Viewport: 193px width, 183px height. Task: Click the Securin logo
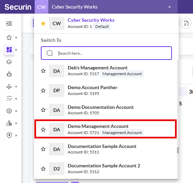click(x=18, y=7)
